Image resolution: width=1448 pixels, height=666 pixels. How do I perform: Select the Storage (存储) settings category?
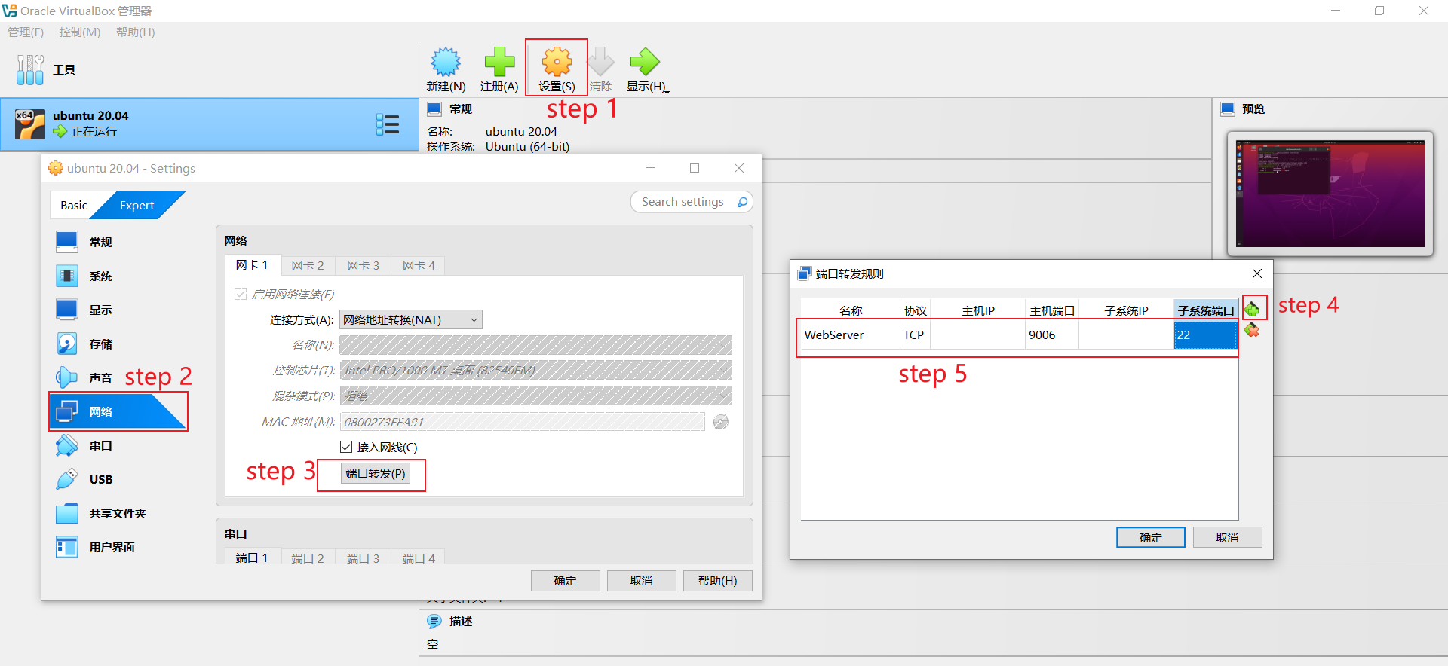pyautogui.click(x=100, y=344)
